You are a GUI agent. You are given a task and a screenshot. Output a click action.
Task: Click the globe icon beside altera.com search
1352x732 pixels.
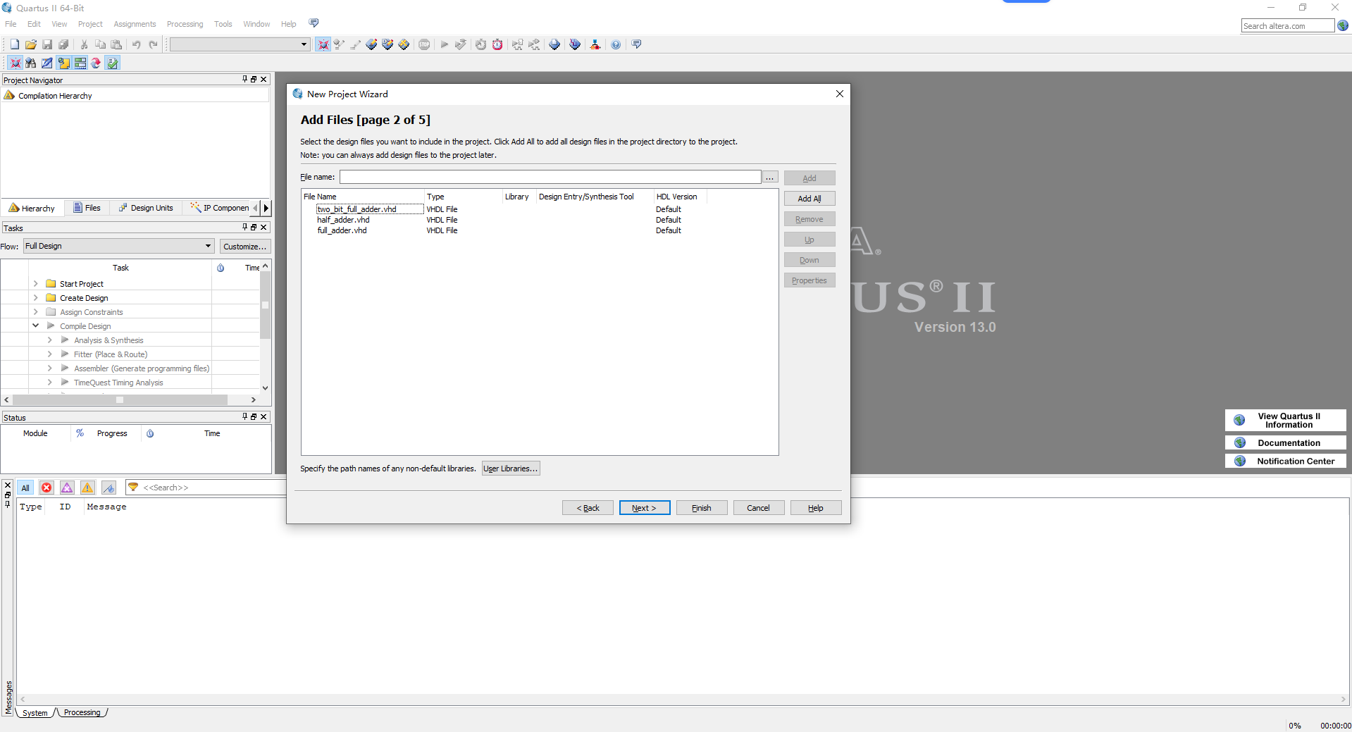click(1343, 25)
